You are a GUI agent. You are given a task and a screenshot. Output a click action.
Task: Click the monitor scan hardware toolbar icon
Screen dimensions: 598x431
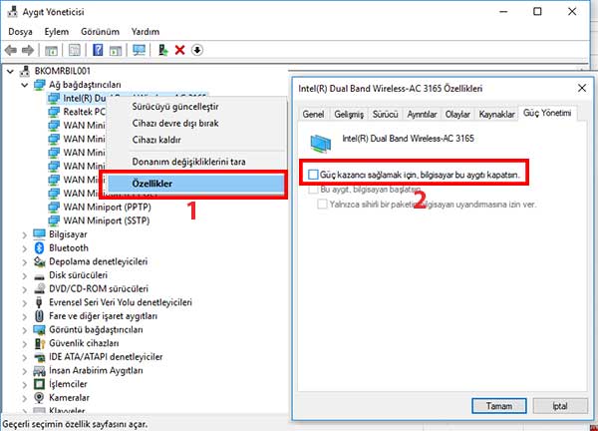point(139,50)
